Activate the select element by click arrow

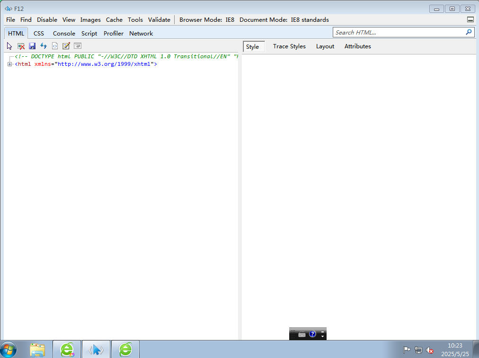[9, 46]
